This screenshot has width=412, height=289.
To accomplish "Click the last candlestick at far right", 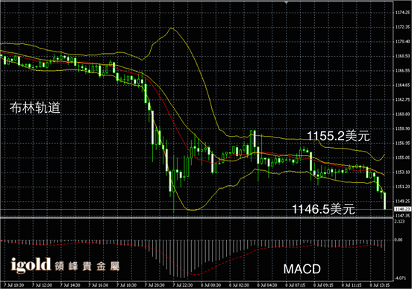I will pyautogui.click(x=385, y=201).
